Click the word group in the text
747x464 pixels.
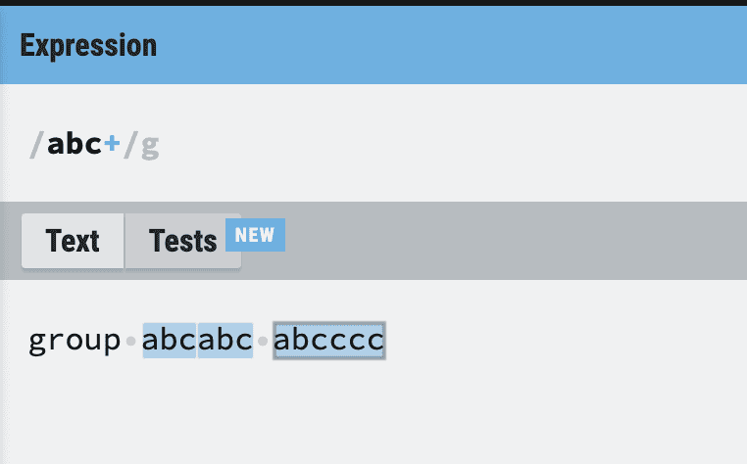tap(74, 341)
